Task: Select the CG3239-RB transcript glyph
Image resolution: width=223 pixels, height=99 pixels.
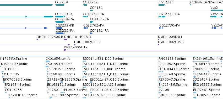Action: coord(60,17)
